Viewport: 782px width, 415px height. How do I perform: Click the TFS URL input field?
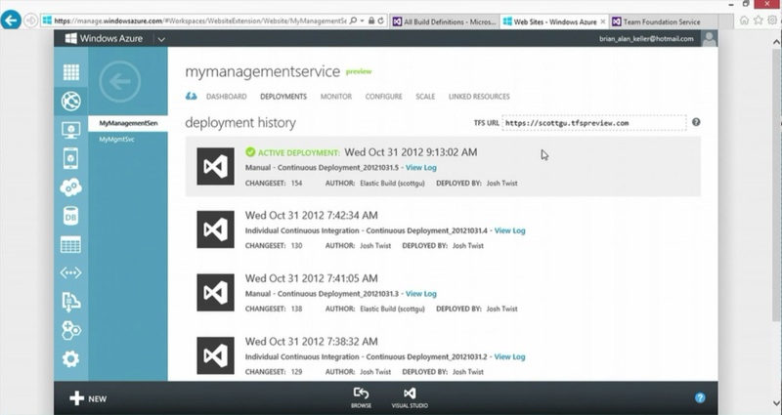[x=594, y=123]
